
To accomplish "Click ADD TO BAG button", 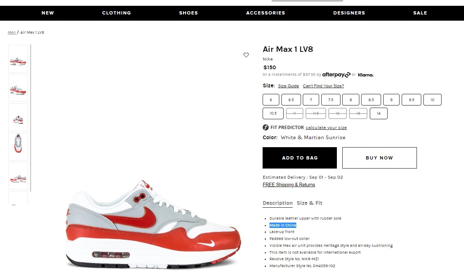I will point(300,158).
